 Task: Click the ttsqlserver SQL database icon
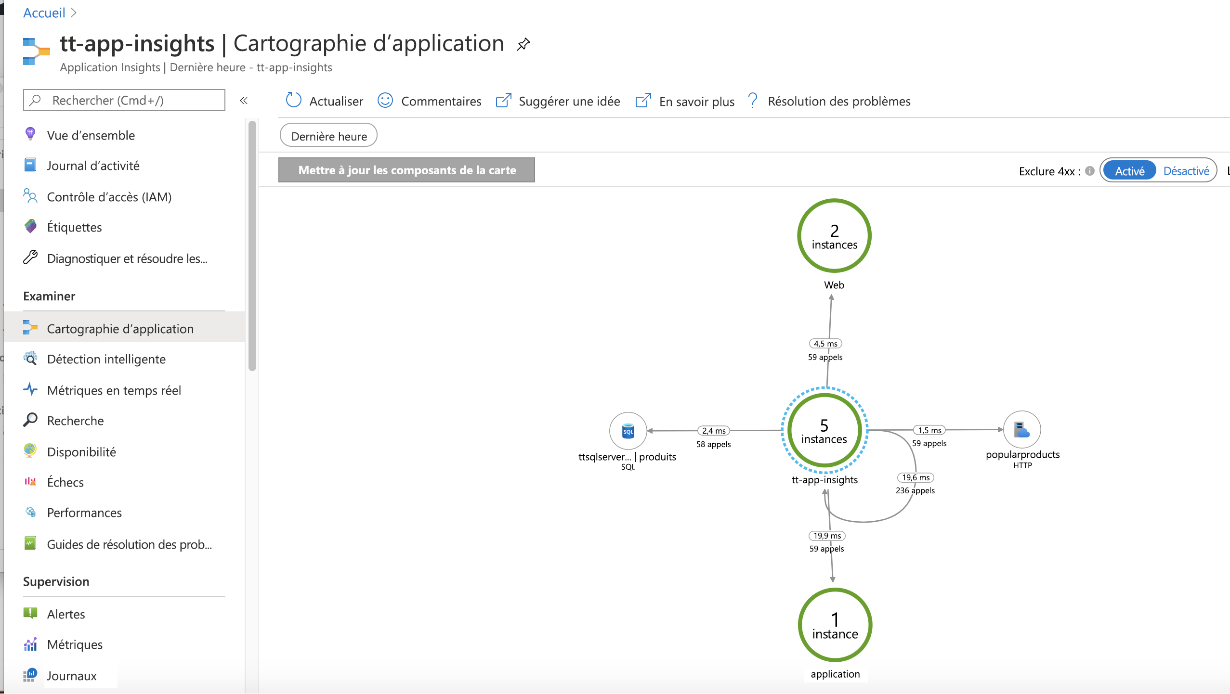tap(628, 431)
